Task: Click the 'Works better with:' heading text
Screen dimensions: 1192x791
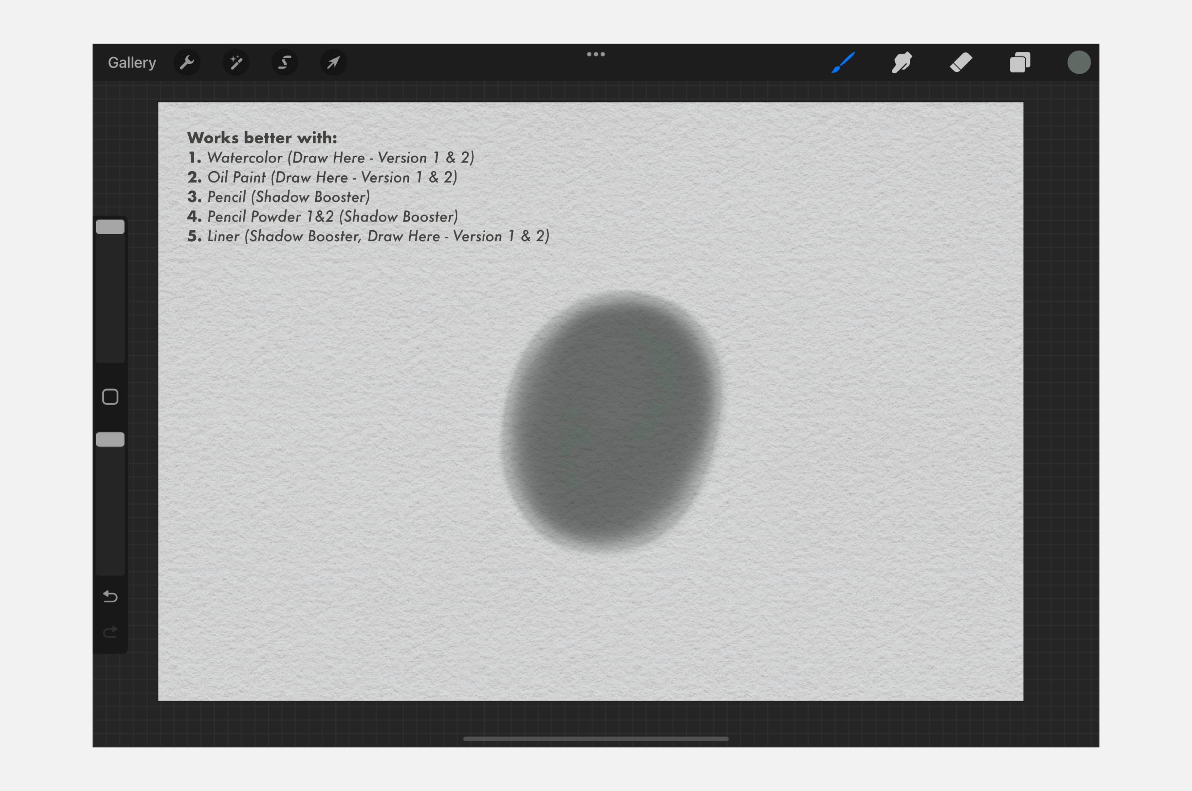Action: tap(262, 138)
